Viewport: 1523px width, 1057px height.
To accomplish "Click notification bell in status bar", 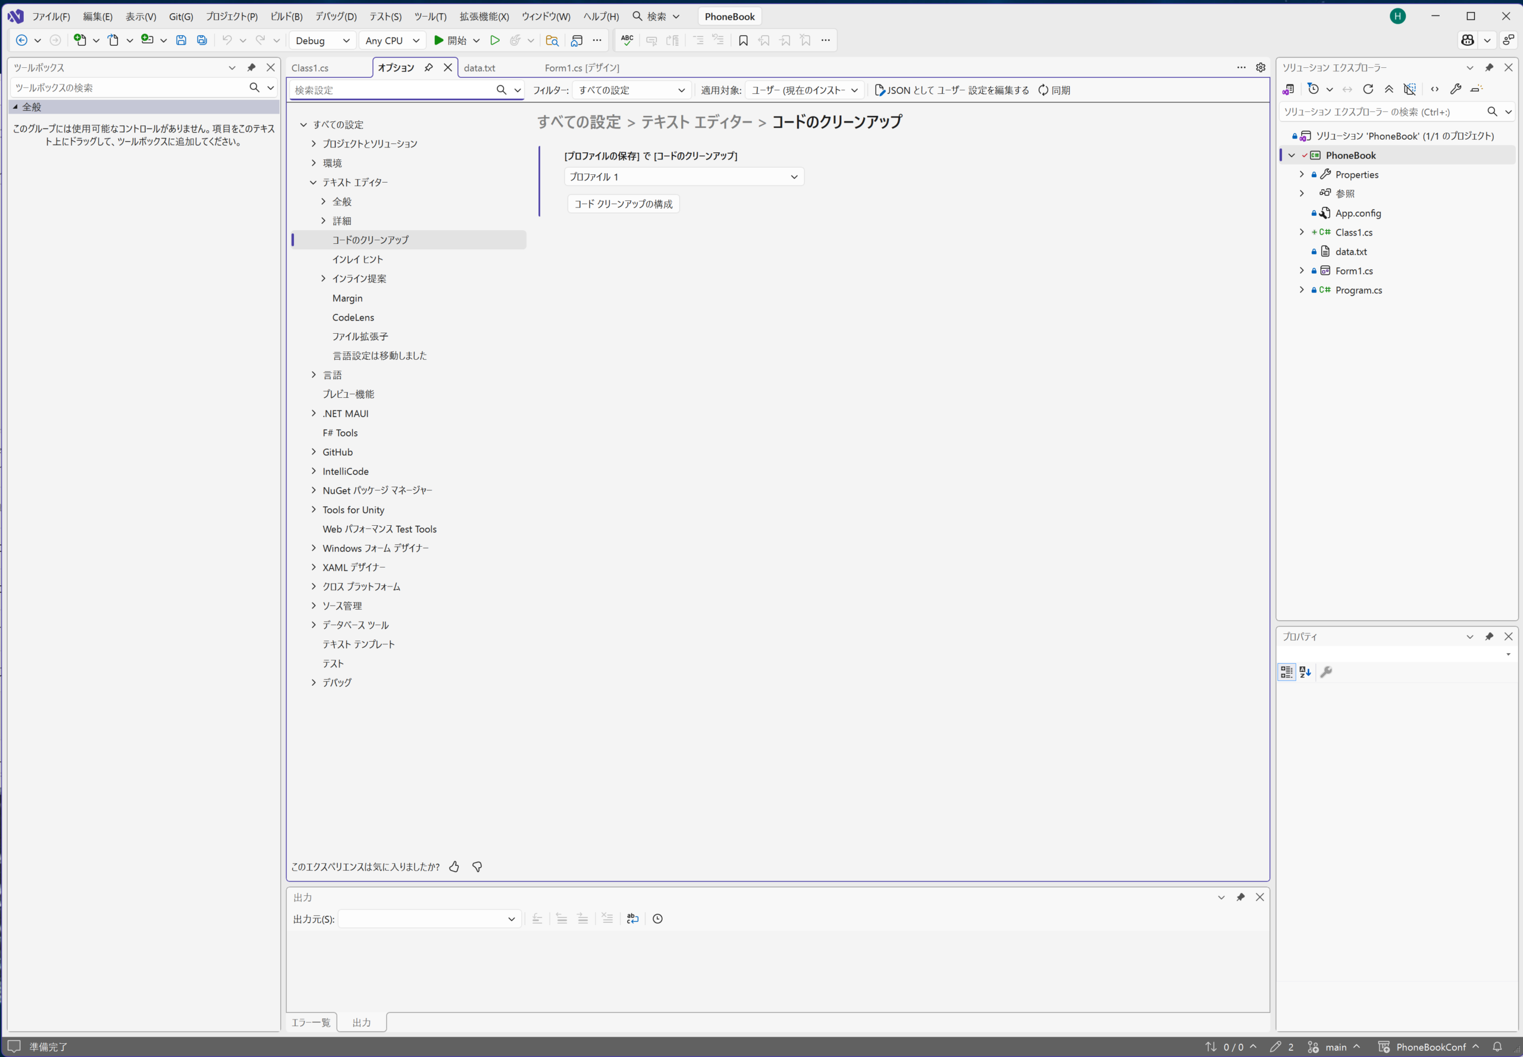I will click(x=1497, y=1047).
